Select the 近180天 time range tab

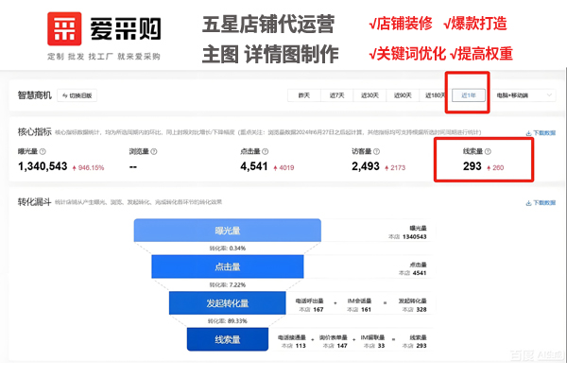(x=435, y=95)
